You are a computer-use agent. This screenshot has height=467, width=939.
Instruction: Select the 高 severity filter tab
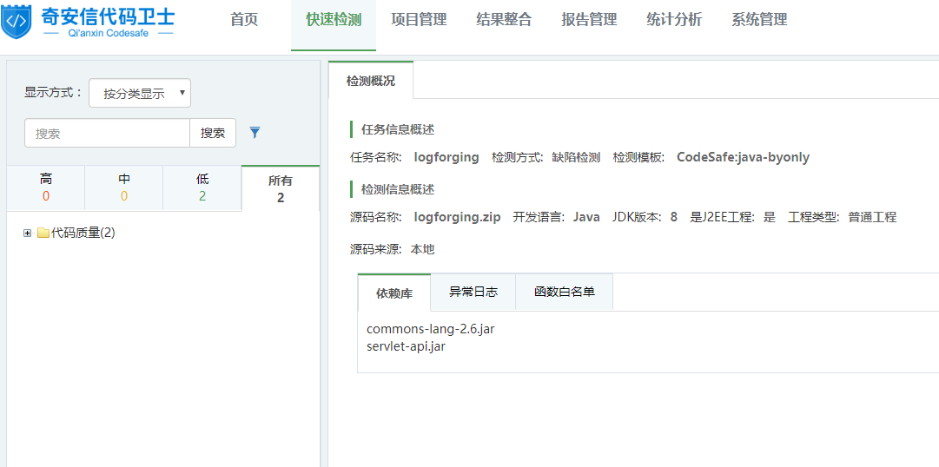(45, 187)
